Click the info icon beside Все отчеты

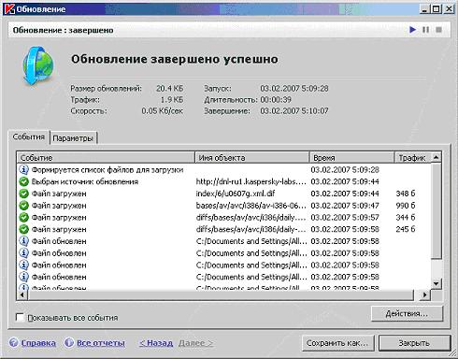[x=68, y=343]
